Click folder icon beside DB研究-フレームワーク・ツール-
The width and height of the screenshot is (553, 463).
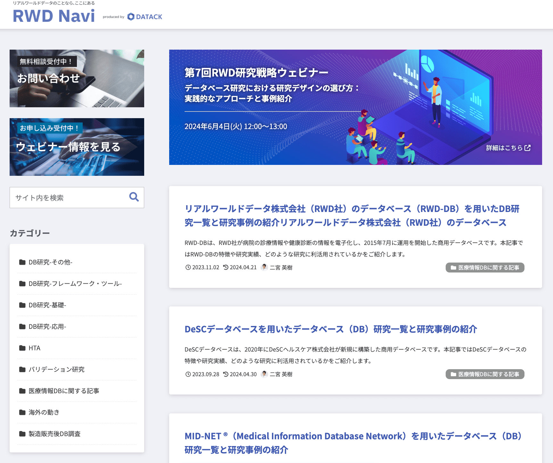point(22,284)
